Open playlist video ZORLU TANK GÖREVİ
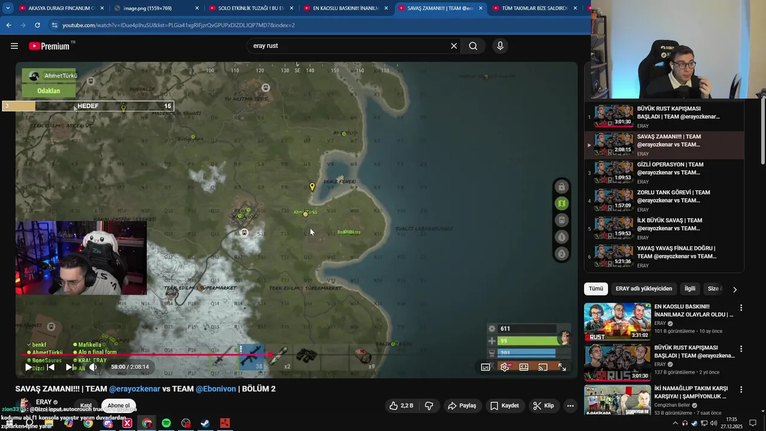 [664, 201]
